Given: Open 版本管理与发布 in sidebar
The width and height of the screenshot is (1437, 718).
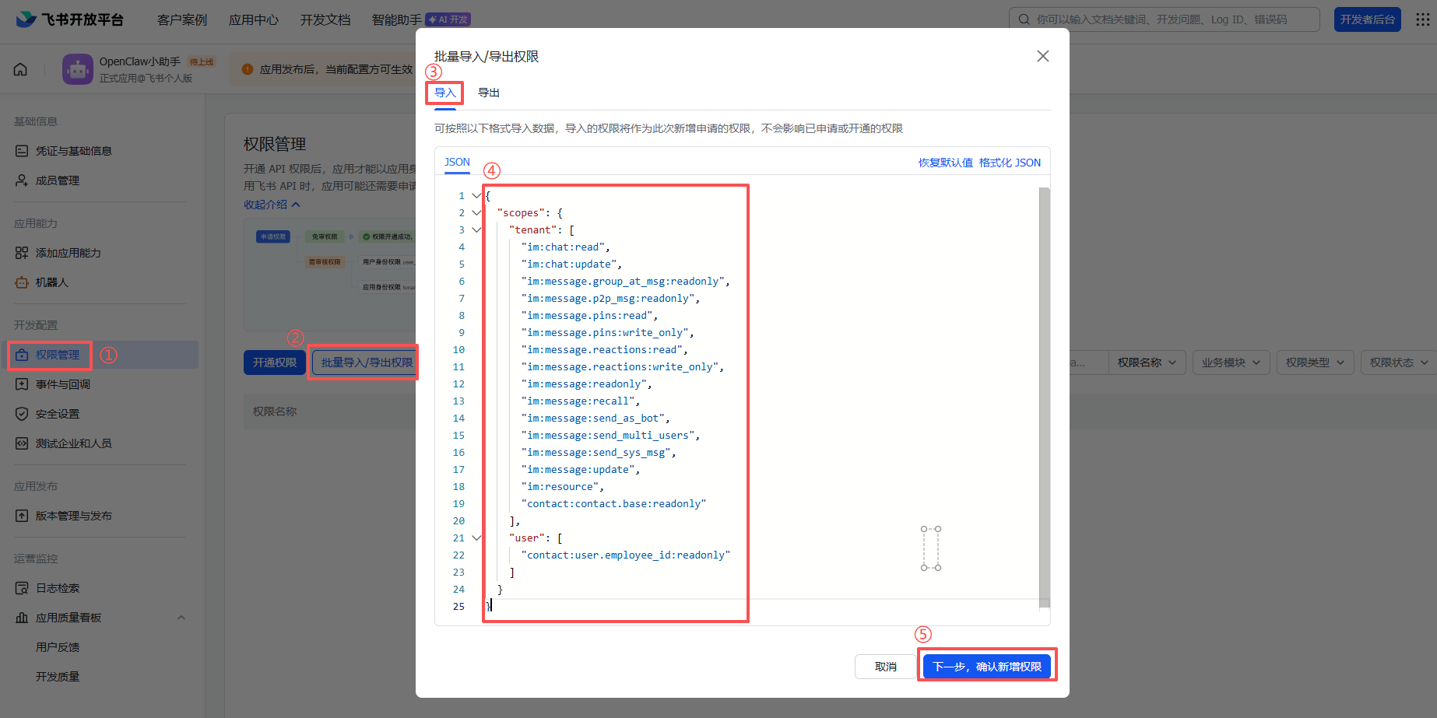Looking at the screenshot, I should pyautogui.click(x=74, y=516).
